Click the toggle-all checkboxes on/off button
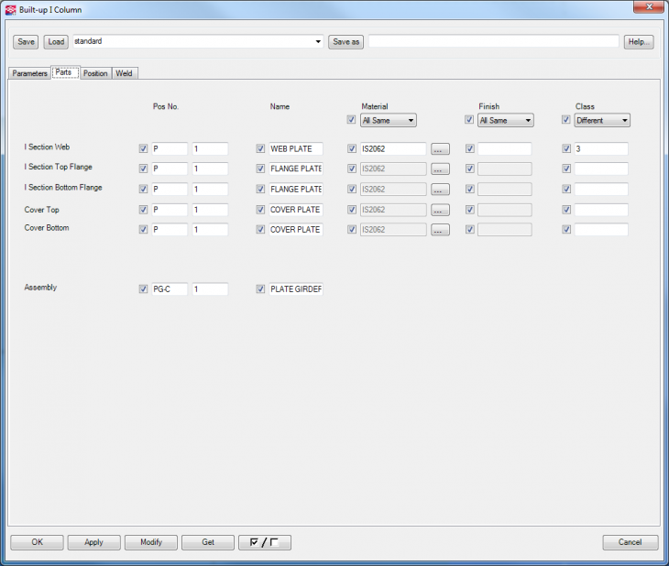The image size is (669, 566). (264, 542)
